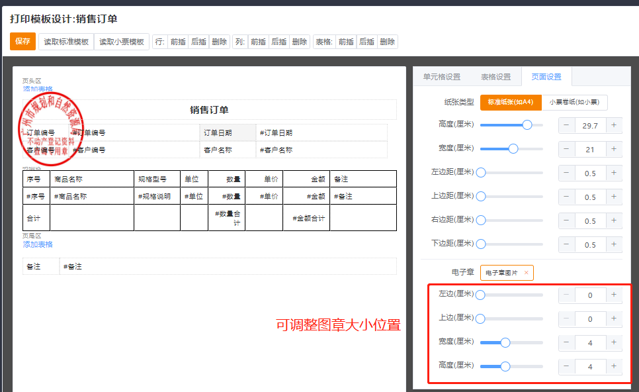Viewport: 639px width, 392px height.
Task: Click the 右边距 value input field
Action: point(590,221)
